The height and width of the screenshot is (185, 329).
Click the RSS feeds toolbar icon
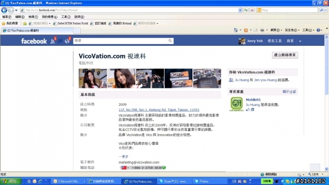246,30
